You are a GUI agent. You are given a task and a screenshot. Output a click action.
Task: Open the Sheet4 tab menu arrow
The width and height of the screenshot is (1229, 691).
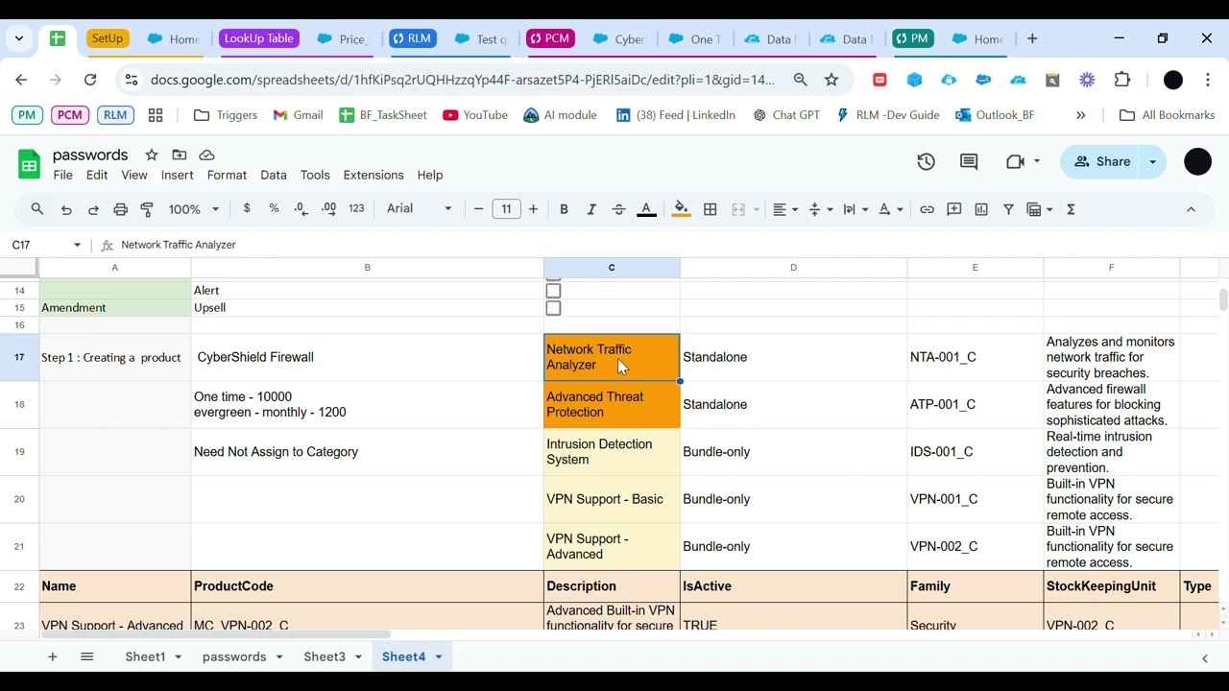tap(438, 657)
